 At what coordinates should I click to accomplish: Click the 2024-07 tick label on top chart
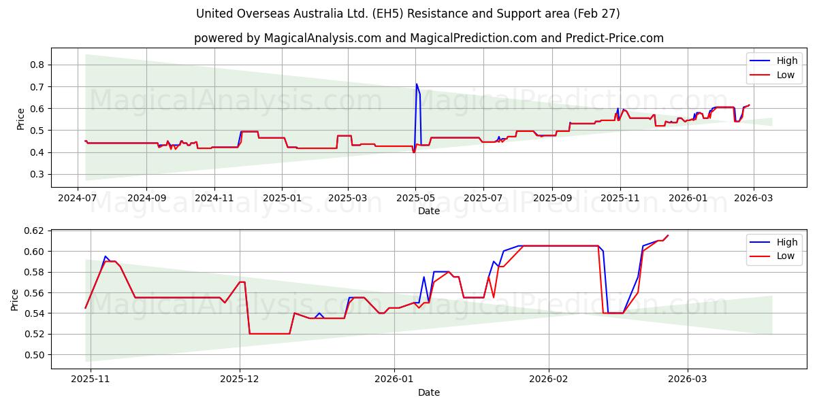tap(78, 197)
